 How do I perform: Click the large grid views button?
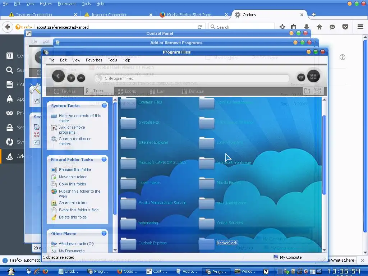(313, 76)
